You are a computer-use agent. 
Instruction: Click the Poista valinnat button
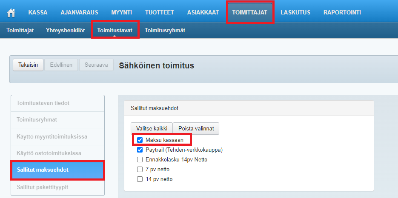196,128
